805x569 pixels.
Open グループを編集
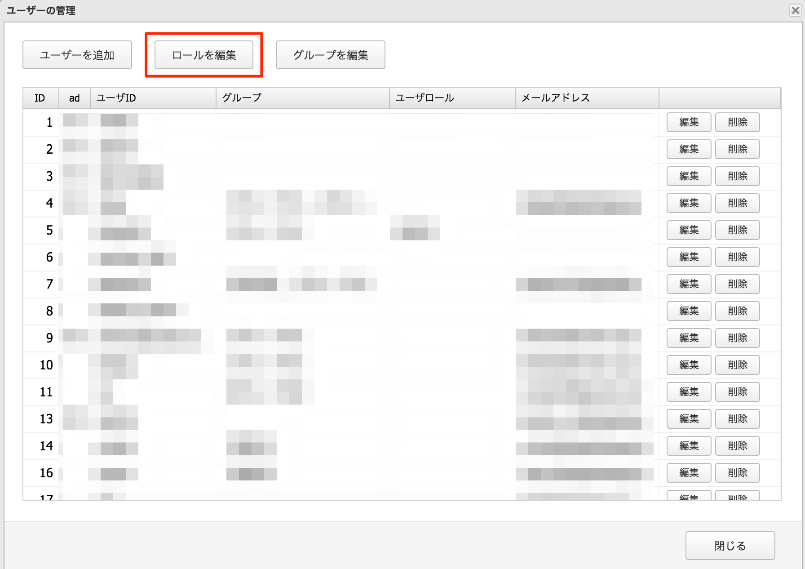coord(331,55)
